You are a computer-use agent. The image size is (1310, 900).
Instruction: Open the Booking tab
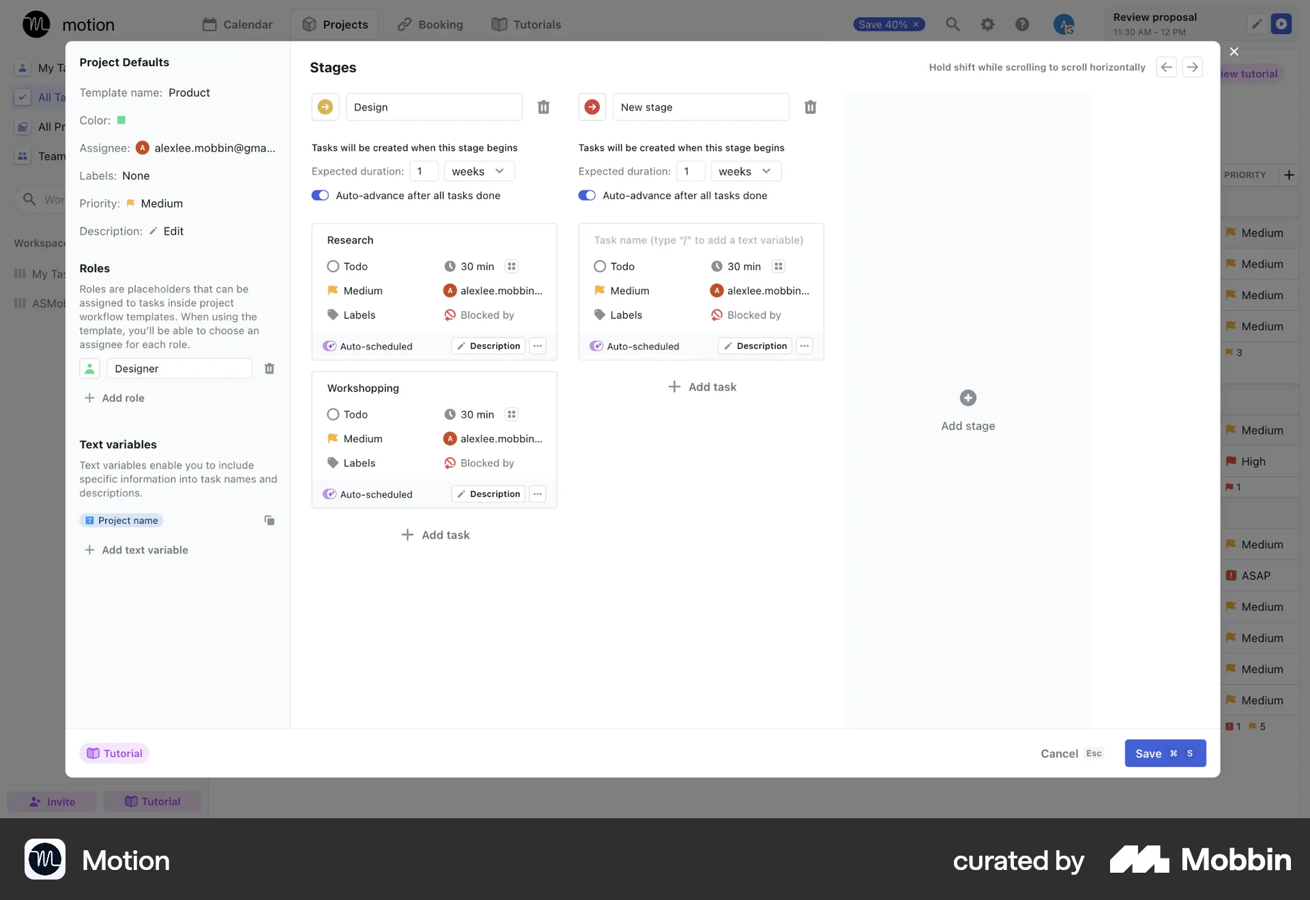tap(430, 24)
